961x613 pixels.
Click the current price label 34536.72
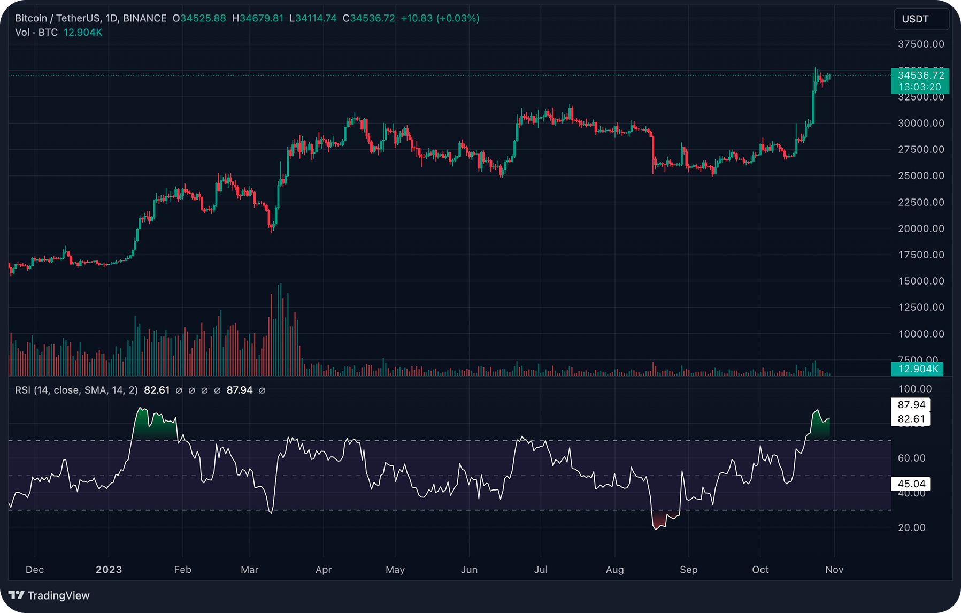coord(920,75)
